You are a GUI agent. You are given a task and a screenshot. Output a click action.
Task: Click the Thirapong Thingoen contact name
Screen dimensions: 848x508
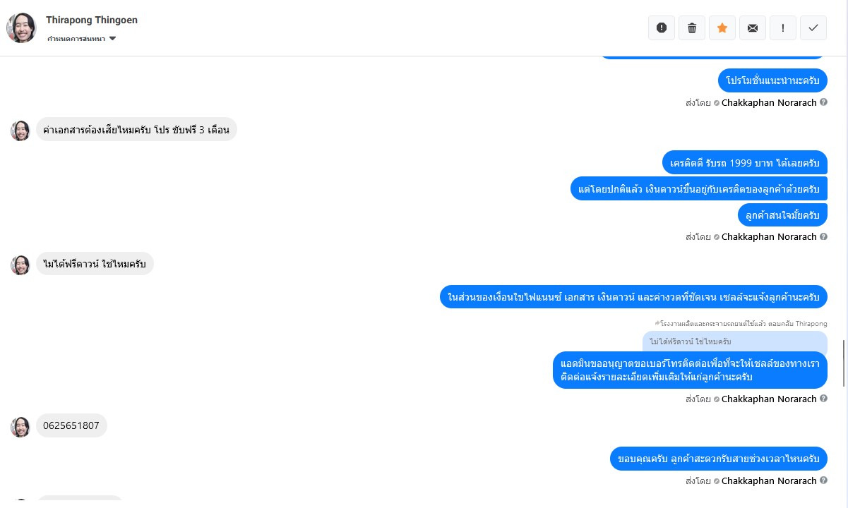tap(92, 20)
